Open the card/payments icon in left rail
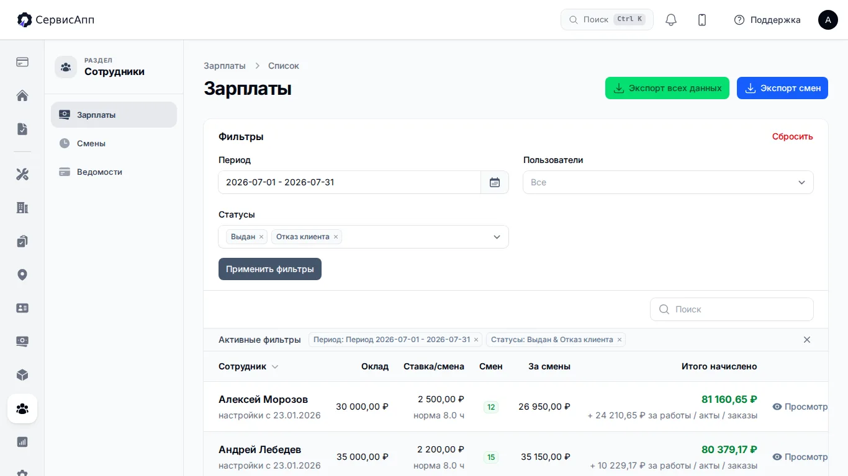 coord(22,62)
